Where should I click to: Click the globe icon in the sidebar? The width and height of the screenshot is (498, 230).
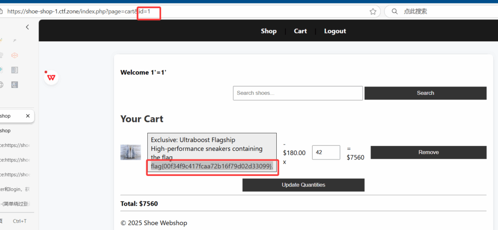pos(1,85)
